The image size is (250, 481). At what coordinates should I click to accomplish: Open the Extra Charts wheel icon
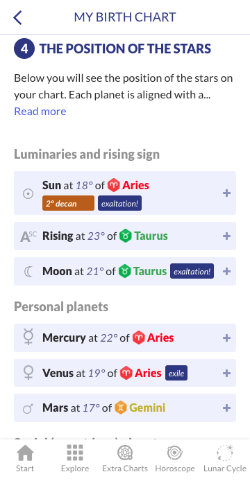[125, 453]
